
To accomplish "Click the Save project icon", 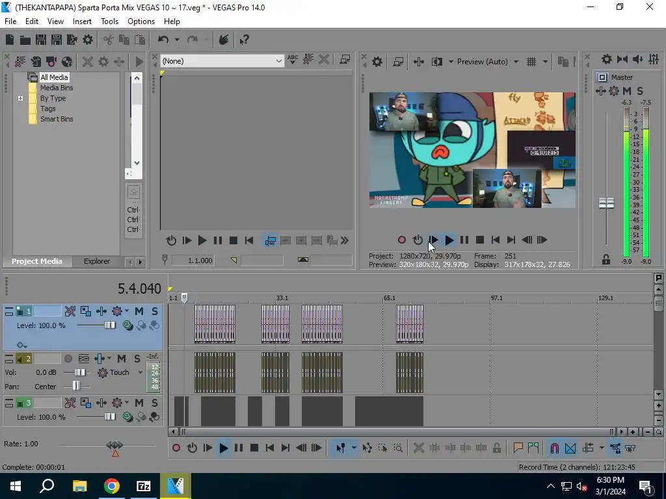I will (41, 40).
